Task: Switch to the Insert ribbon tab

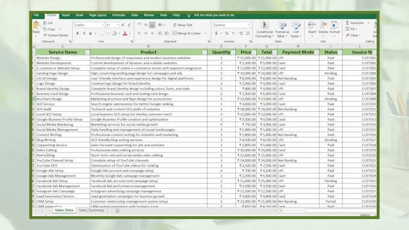Action: click(66, 15)
